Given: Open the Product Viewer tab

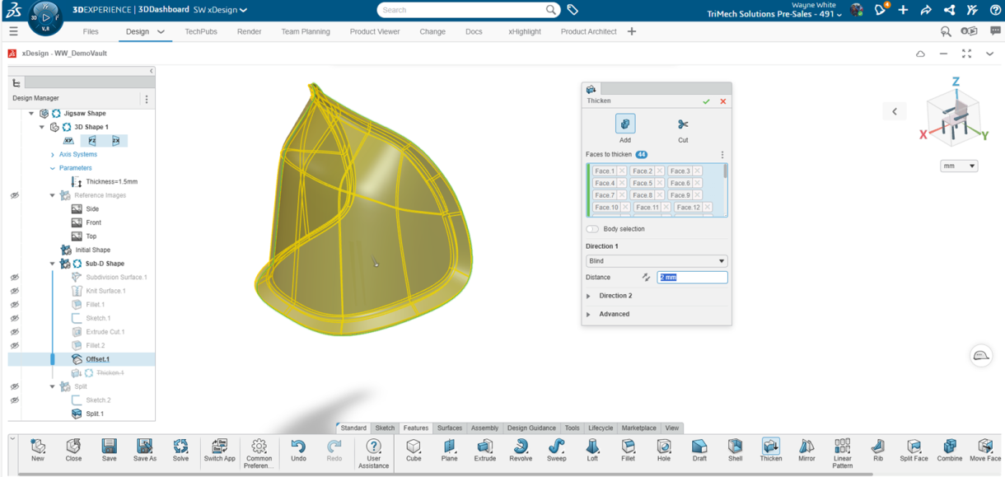Looking at the screenshot, I should coord(375,31).
